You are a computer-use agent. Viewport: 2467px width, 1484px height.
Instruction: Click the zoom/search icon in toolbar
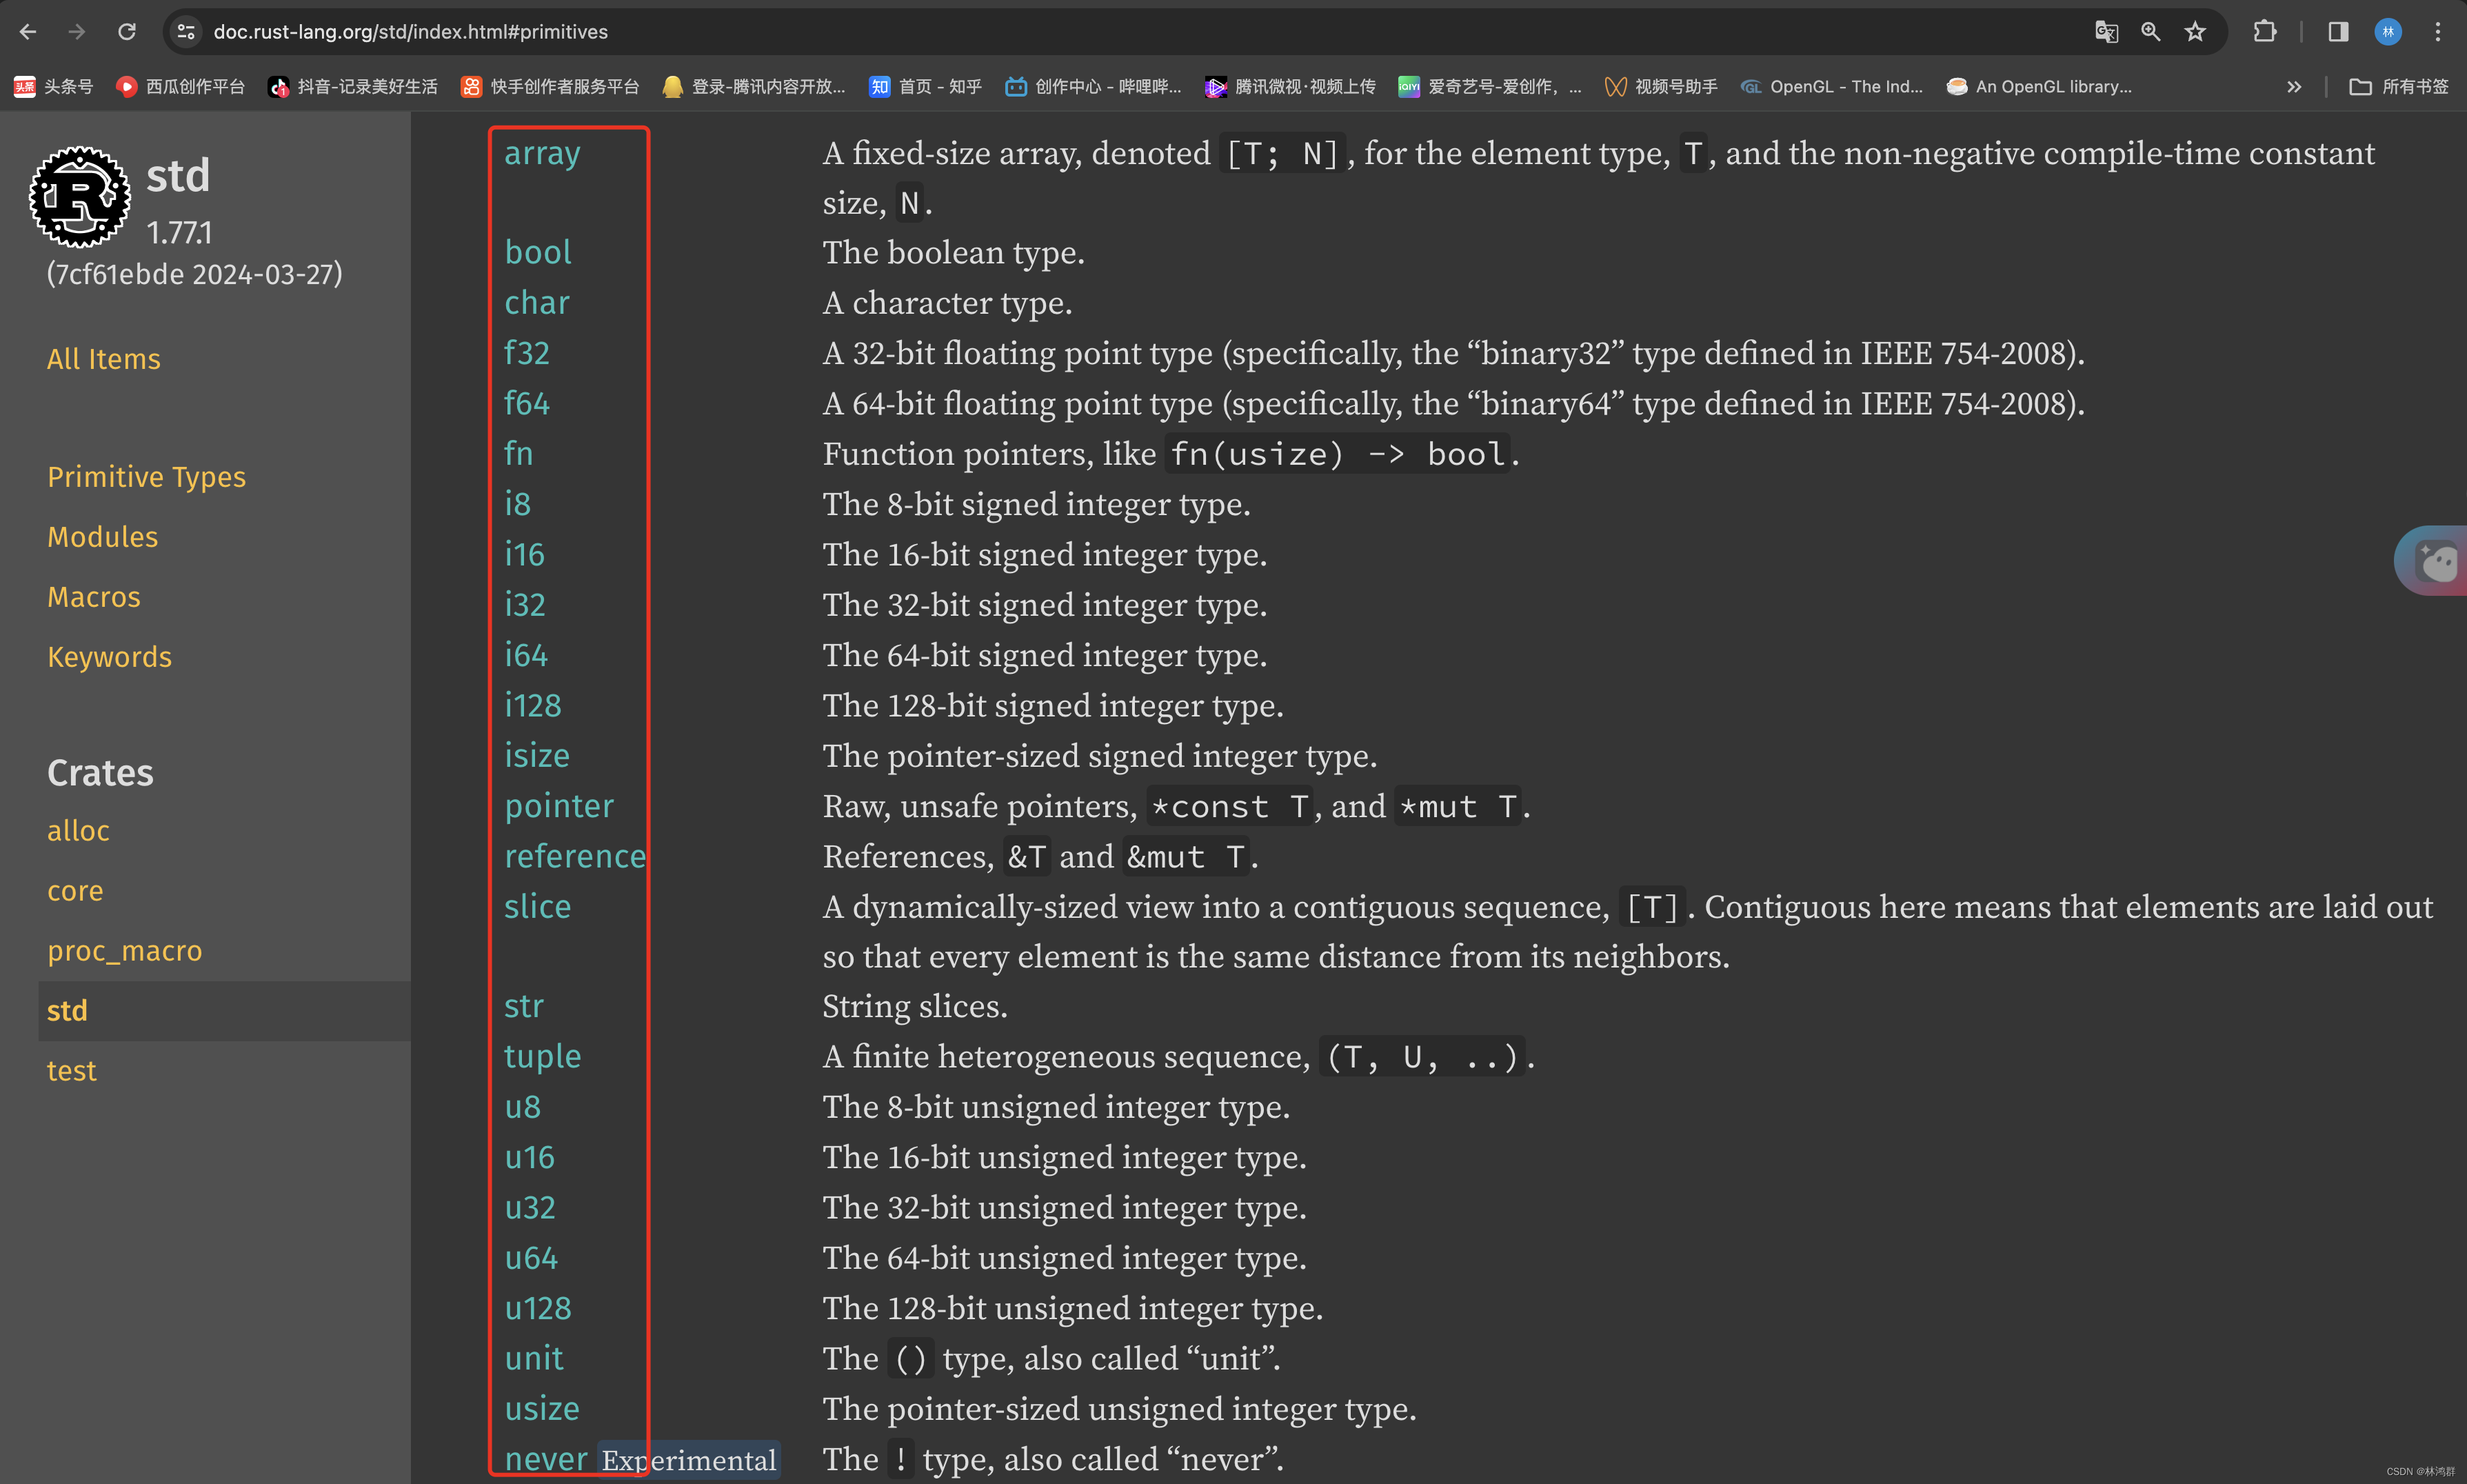click(2148, 30)
